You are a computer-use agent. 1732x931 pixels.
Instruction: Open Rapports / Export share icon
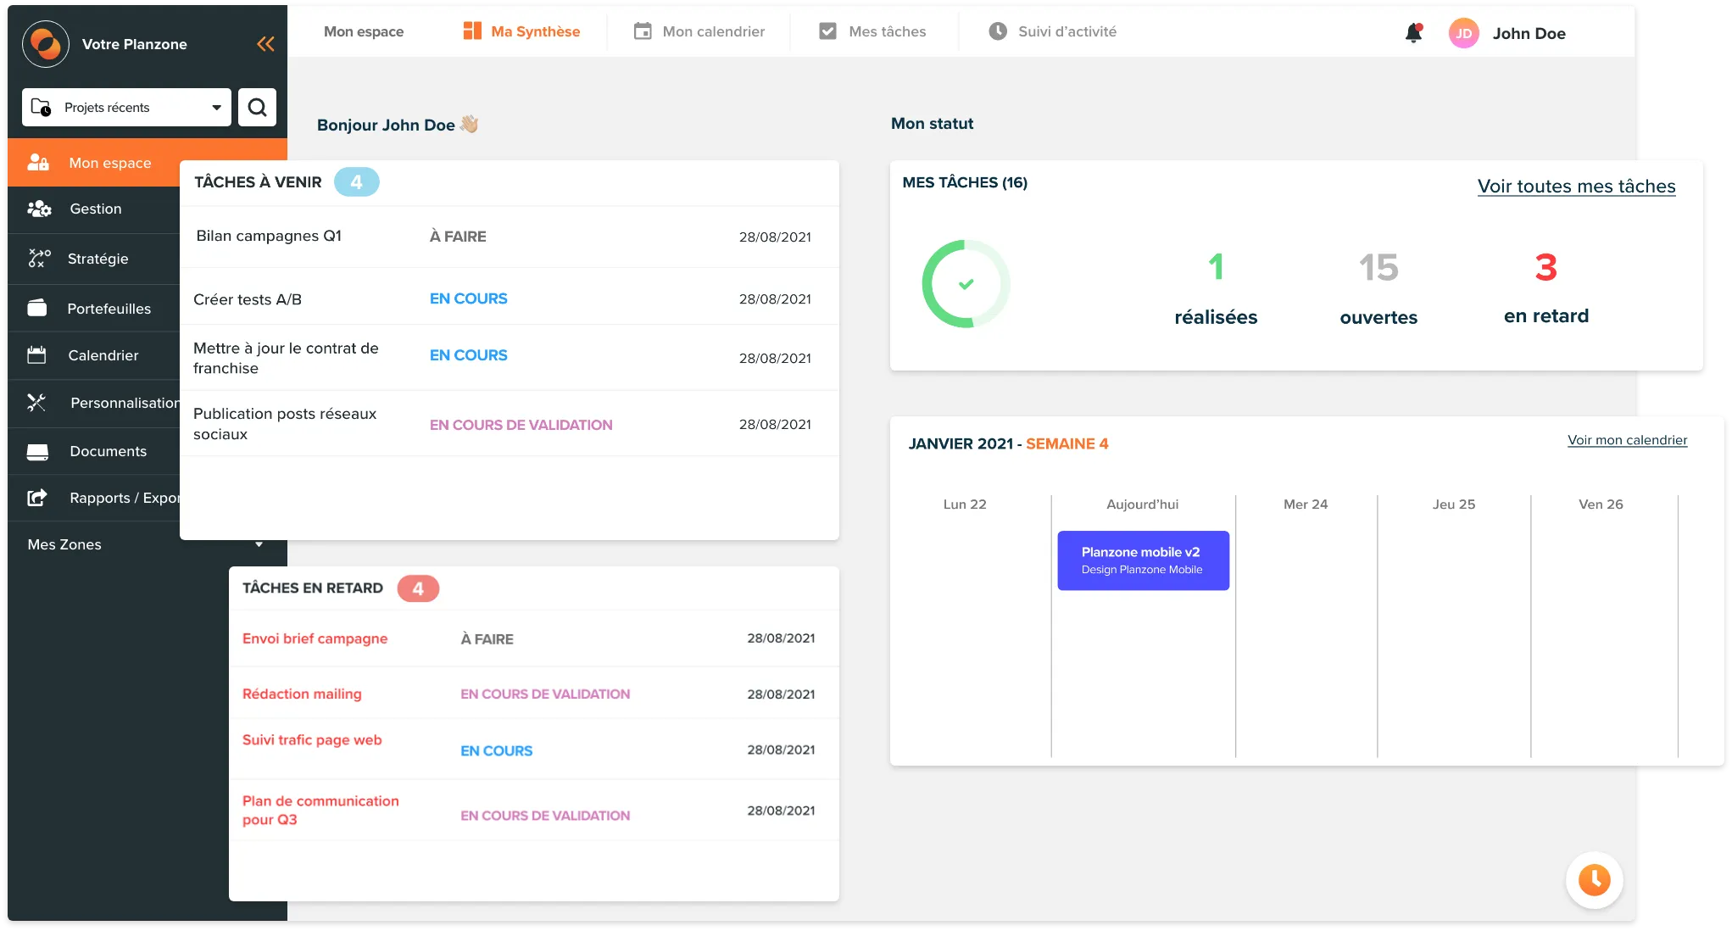37,498
